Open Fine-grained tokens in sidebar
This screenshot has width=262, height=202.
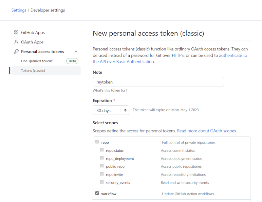point(37,61)
